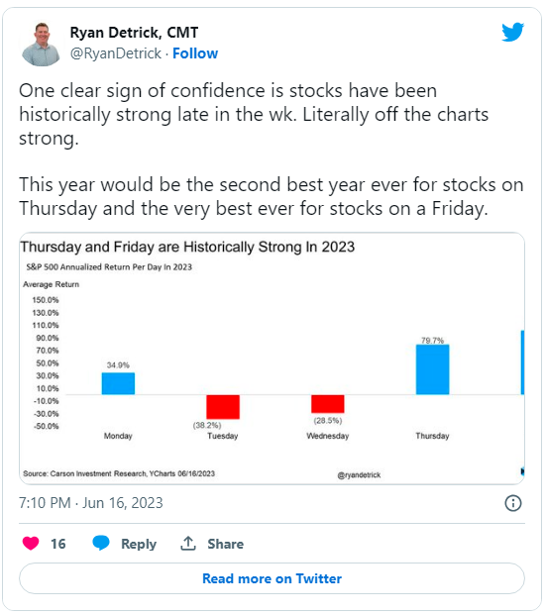Click the blue Monday 34.9% bar
The height and width of the screenshot is (615, 545).
(x=118, y=383)
